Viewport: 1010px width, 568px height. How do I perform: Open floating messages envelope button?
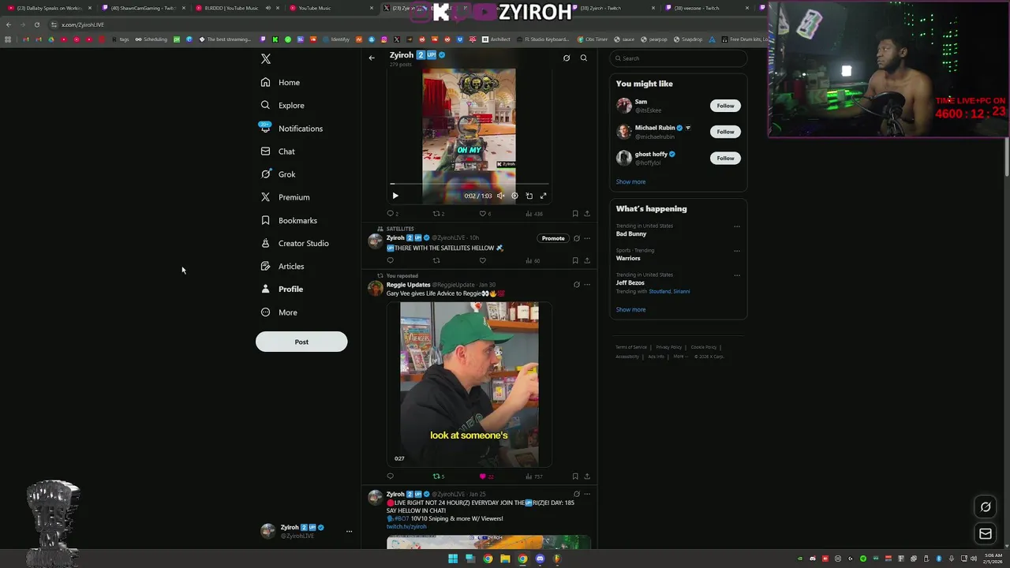pyautogui.click(x=986, y=534)
